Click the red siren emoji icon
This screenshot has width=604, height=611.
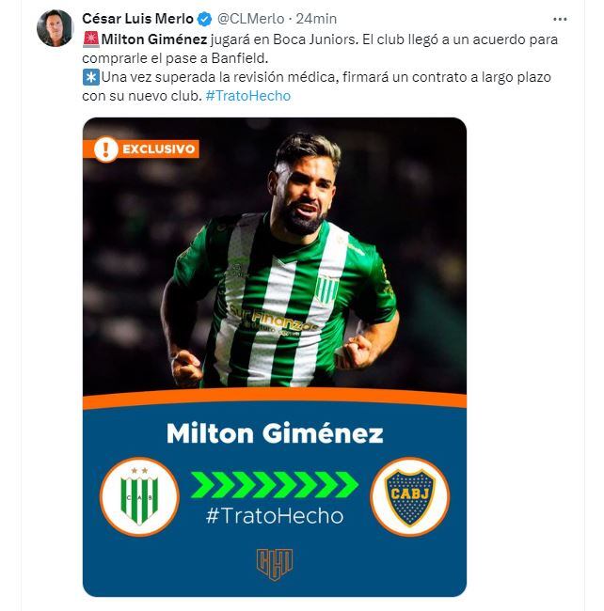91,39
